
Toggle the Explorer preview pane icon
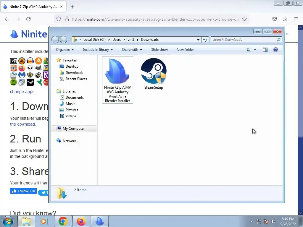tap(265, 50)
